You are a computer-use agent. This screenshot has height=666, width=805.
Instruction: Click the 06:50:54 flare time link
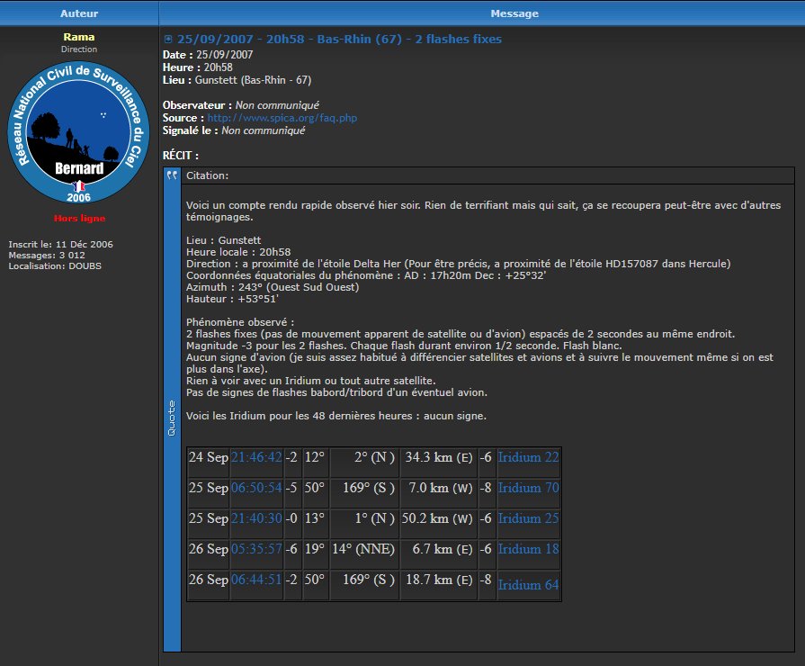256,487
